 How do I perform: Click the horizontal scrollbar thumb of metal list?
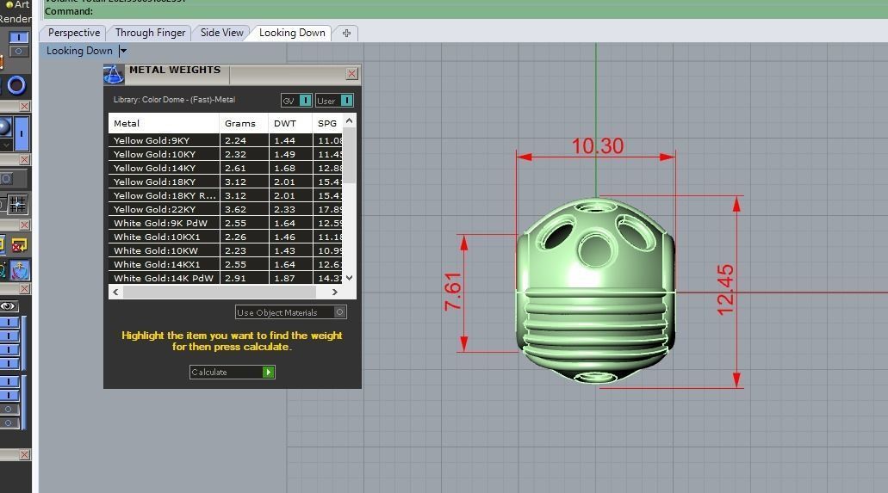click(x=219, y=292)
